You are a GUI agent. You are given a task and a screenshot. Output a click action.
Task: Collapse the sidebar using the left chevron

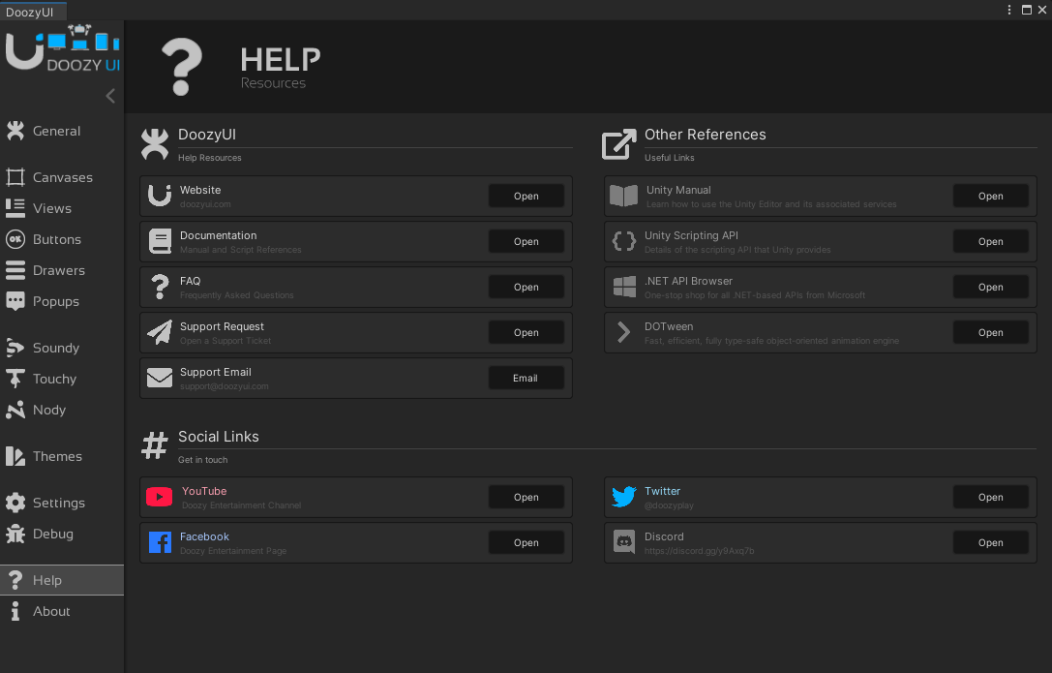pos(109,96)
